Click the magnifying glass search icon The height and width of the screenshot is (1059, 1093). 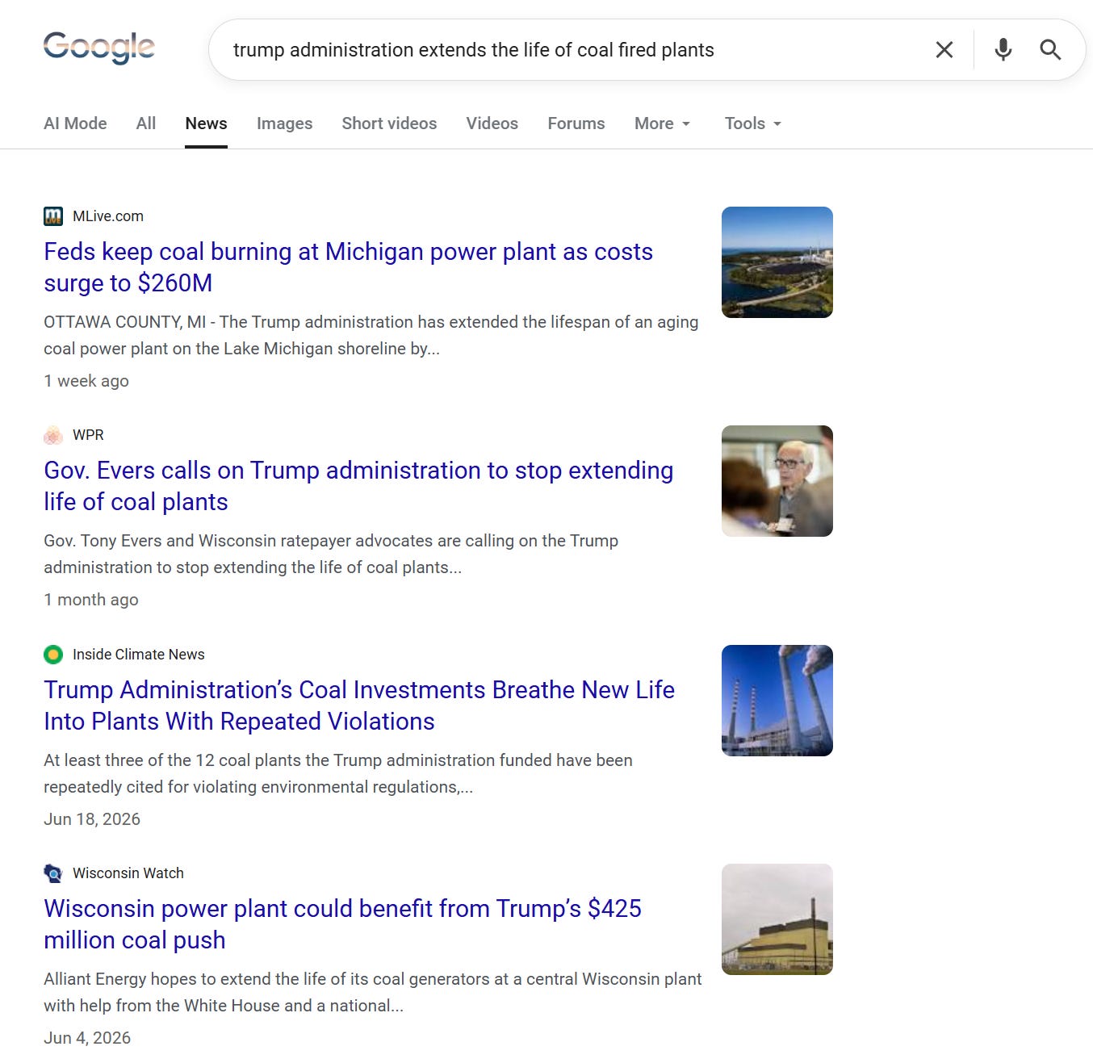[x=1050, y=50]
